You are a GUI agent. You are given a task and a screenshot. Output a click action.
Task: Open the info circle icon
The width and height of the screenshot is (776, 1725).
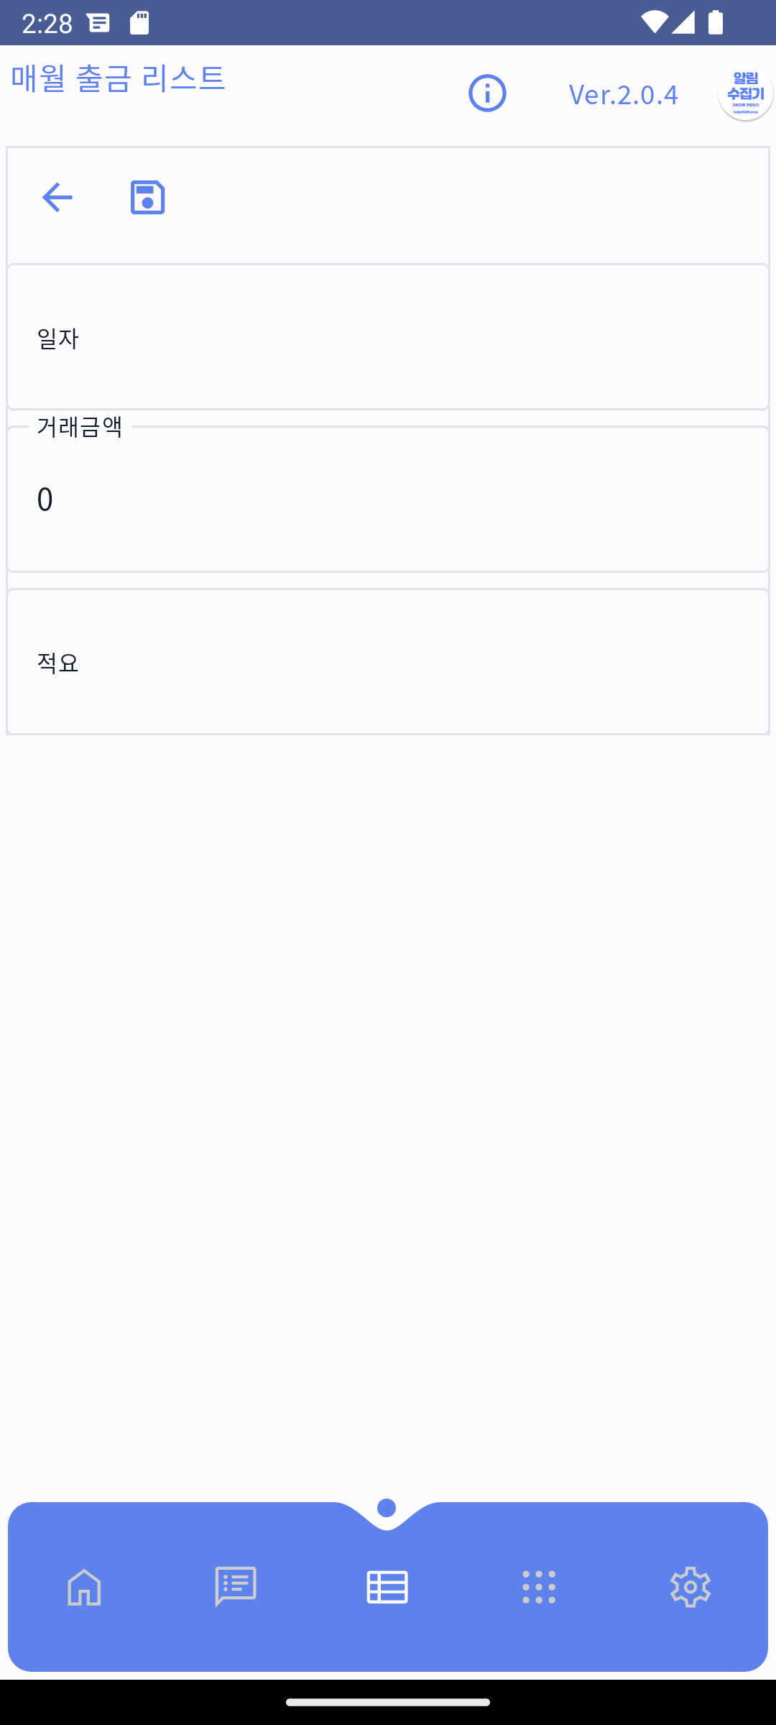pyautogui.click(x=487, y=93)
